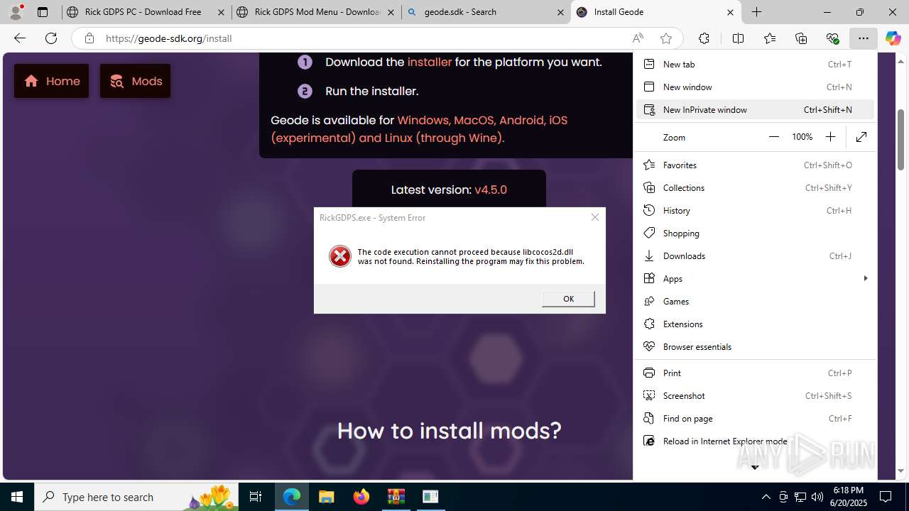Viewport: 909px width, 511px height.
Task: Choose Print from the menu
Action: pos(754,373)
